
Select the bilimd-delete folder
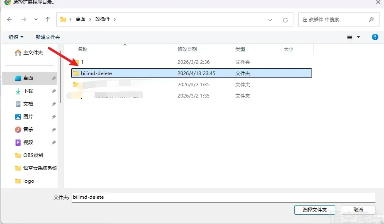(x=96, y=73)
